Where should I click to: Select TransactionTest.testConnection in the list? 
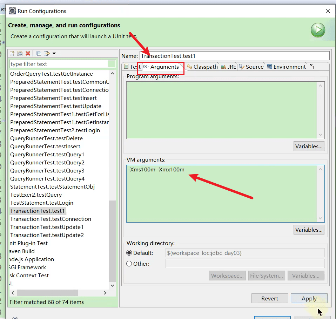pos(51,219)
